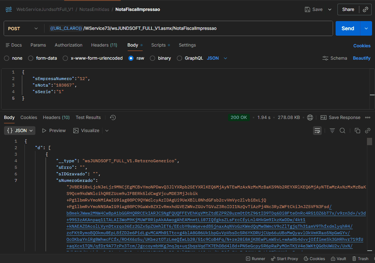Viewport: 375px width, 263px height.
Task: Click the filter response icon
Action: click(x=332, y=131)
